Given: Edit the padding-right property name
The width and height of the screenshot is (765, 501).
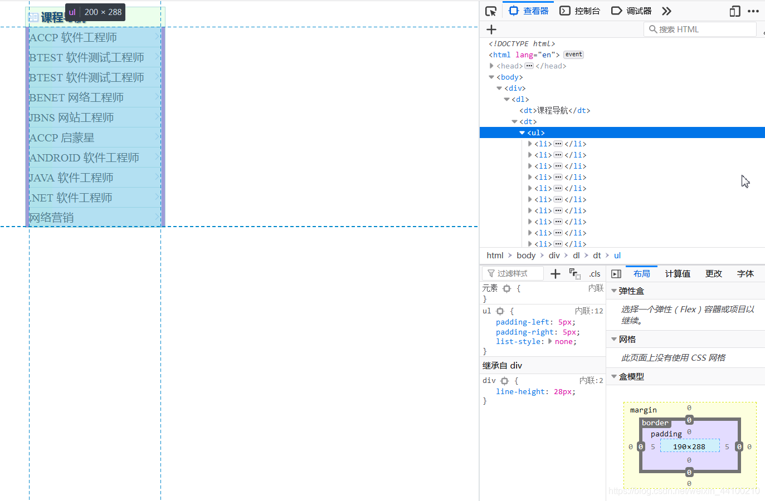Looking at the screenshot, I should 526,332.
